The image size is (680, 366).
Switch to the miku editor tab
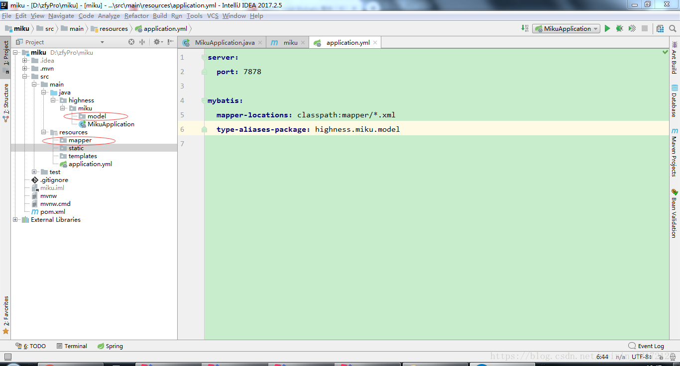(x=287, y=42)
